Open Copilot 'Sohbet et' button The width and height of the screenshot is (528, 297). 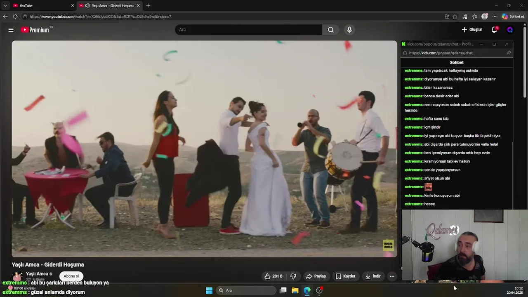(x=513, y=16)
